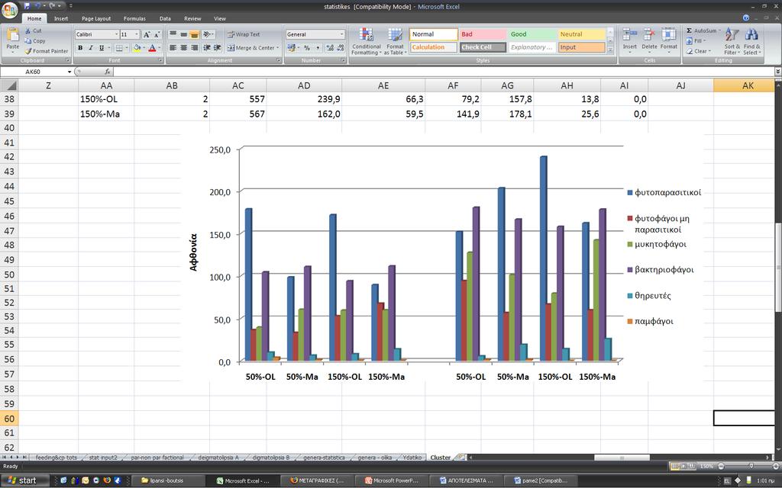Increase font size with Grow Font
Screen dimensions: 782x488
tap(147, 34)
